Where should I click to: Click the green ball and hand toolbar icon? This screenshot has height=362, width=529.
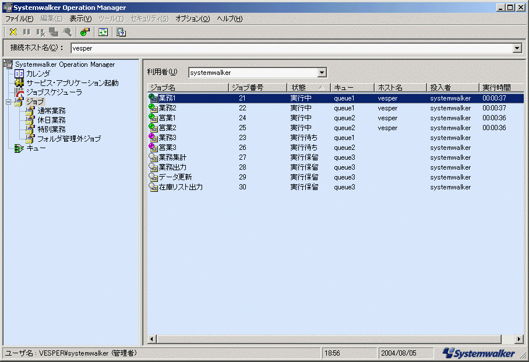[85, 32]
